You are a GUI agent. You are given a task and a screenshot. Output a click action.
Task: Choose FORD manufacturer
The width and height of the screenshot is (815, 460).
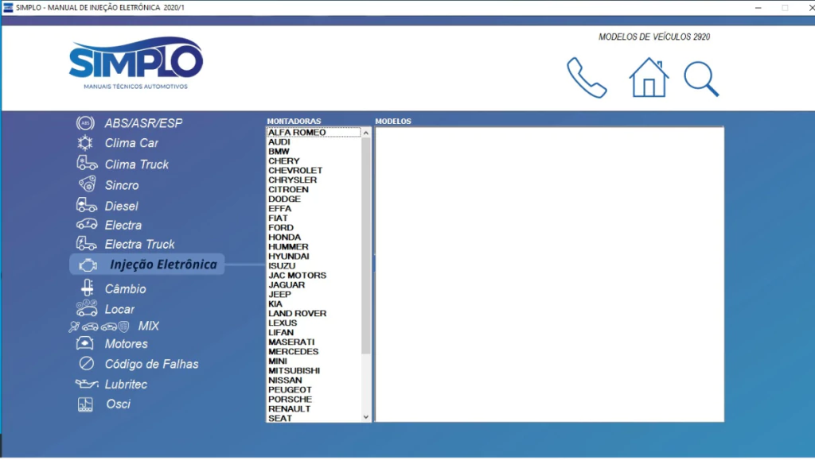[x=314, y=228]
